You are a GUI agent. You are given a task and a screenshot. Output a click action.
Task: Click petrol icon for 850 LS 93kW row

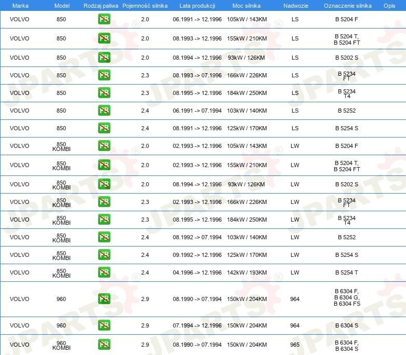pyautogui.click(x=104, y=58)
